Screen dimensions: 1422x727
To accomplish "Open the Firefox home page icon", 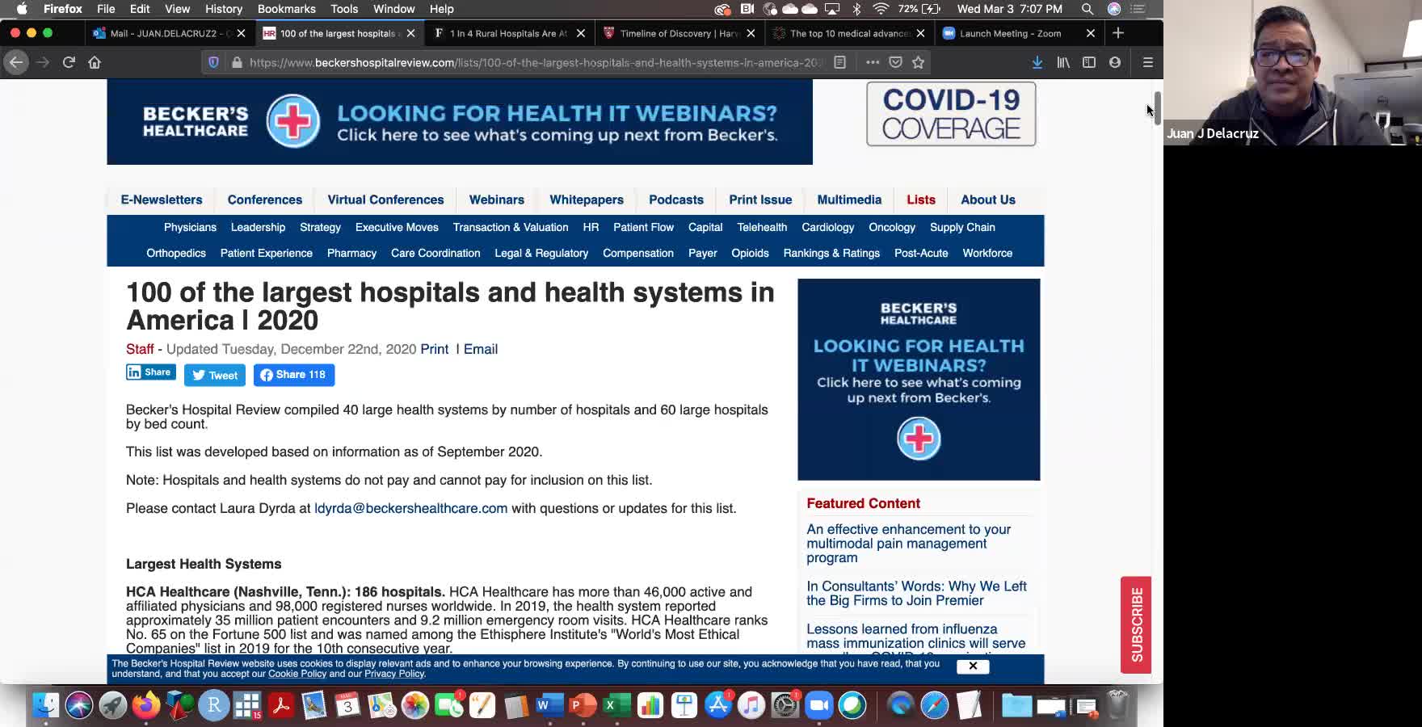I will (x=95, y=62).
